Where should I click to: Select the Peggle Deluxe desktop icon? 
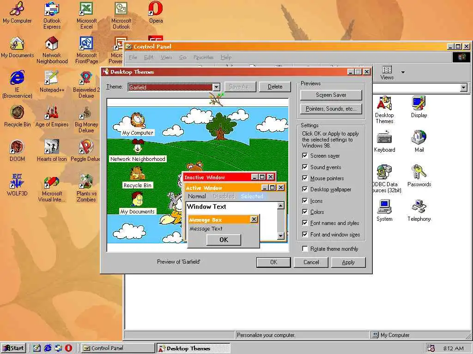(x=85, y=151)
